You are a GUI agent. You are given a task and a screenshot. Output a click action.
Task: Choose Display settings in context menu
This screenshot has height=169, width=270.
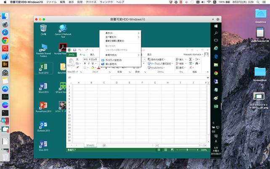(120, 60)
